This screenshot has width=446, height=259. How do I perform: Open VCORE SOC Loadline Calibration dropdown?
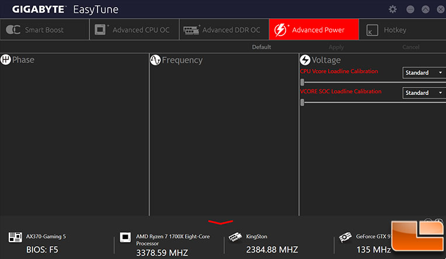(x=424, y=93)
